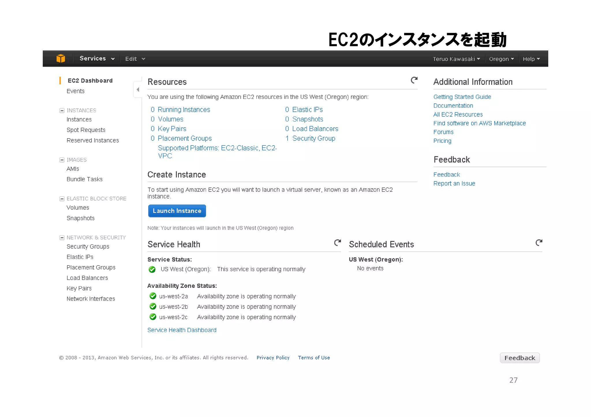Screen dimensions: 591x417
Task: Open the 0 Placement Groups resource link
Action: 181,139
